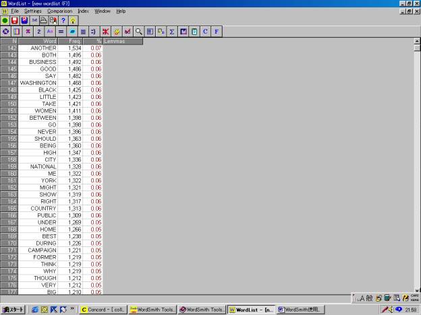This screenshot has width=421, height=315.
Task: Click the 'Aa' case icon
Action: [x=50, y=32]
